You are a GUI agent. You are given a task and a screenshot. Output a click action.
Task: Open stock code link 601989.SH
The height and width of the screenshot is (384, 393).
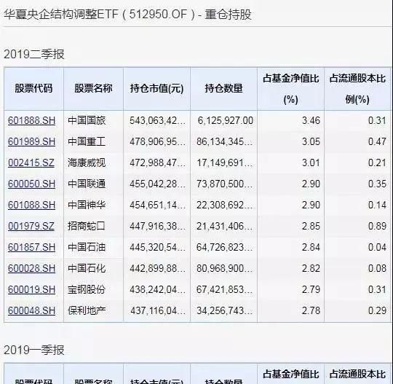pyautogui.click(x=31, y=142)
